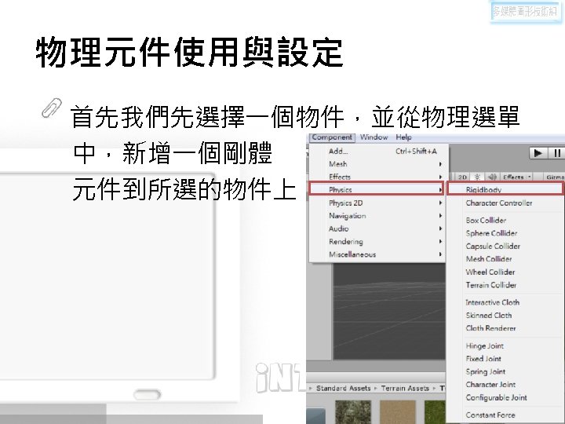
Task: Toggle scene audio speaker icon
Action: 492,177
